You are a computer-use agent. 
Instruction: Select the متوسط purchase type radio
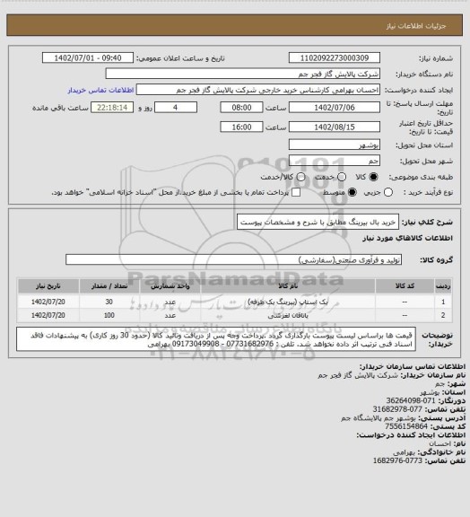pyautogui.click(x=352, y=192)
